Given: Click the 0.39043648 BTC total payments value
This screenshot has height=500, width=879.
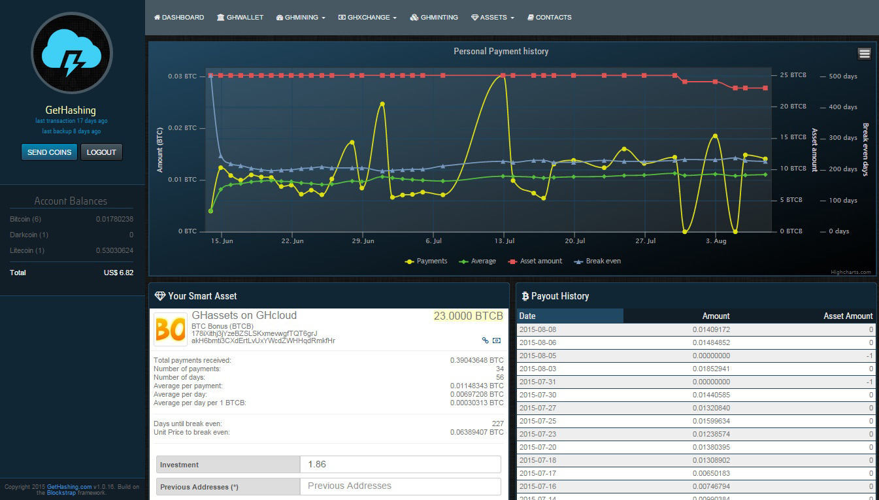Looking at the screenshot, I should [477, 361].
